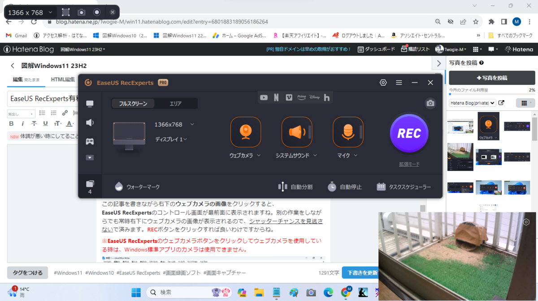Open File Explorer from the taskbar
Viewport: 538px width, 301px height.
[259, 293]
